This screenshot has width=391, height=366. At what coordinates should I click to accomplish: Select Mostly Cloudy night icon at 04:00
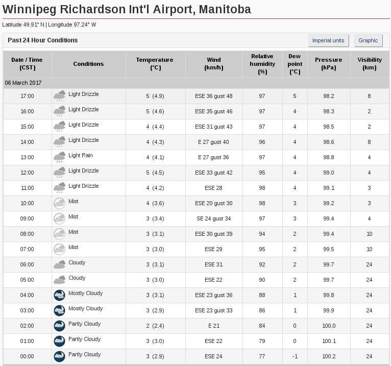[59, 295]
